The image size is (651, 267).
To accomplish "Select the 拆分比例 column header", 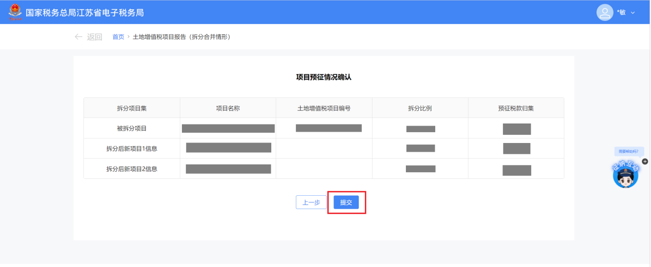I will [420, 108].
